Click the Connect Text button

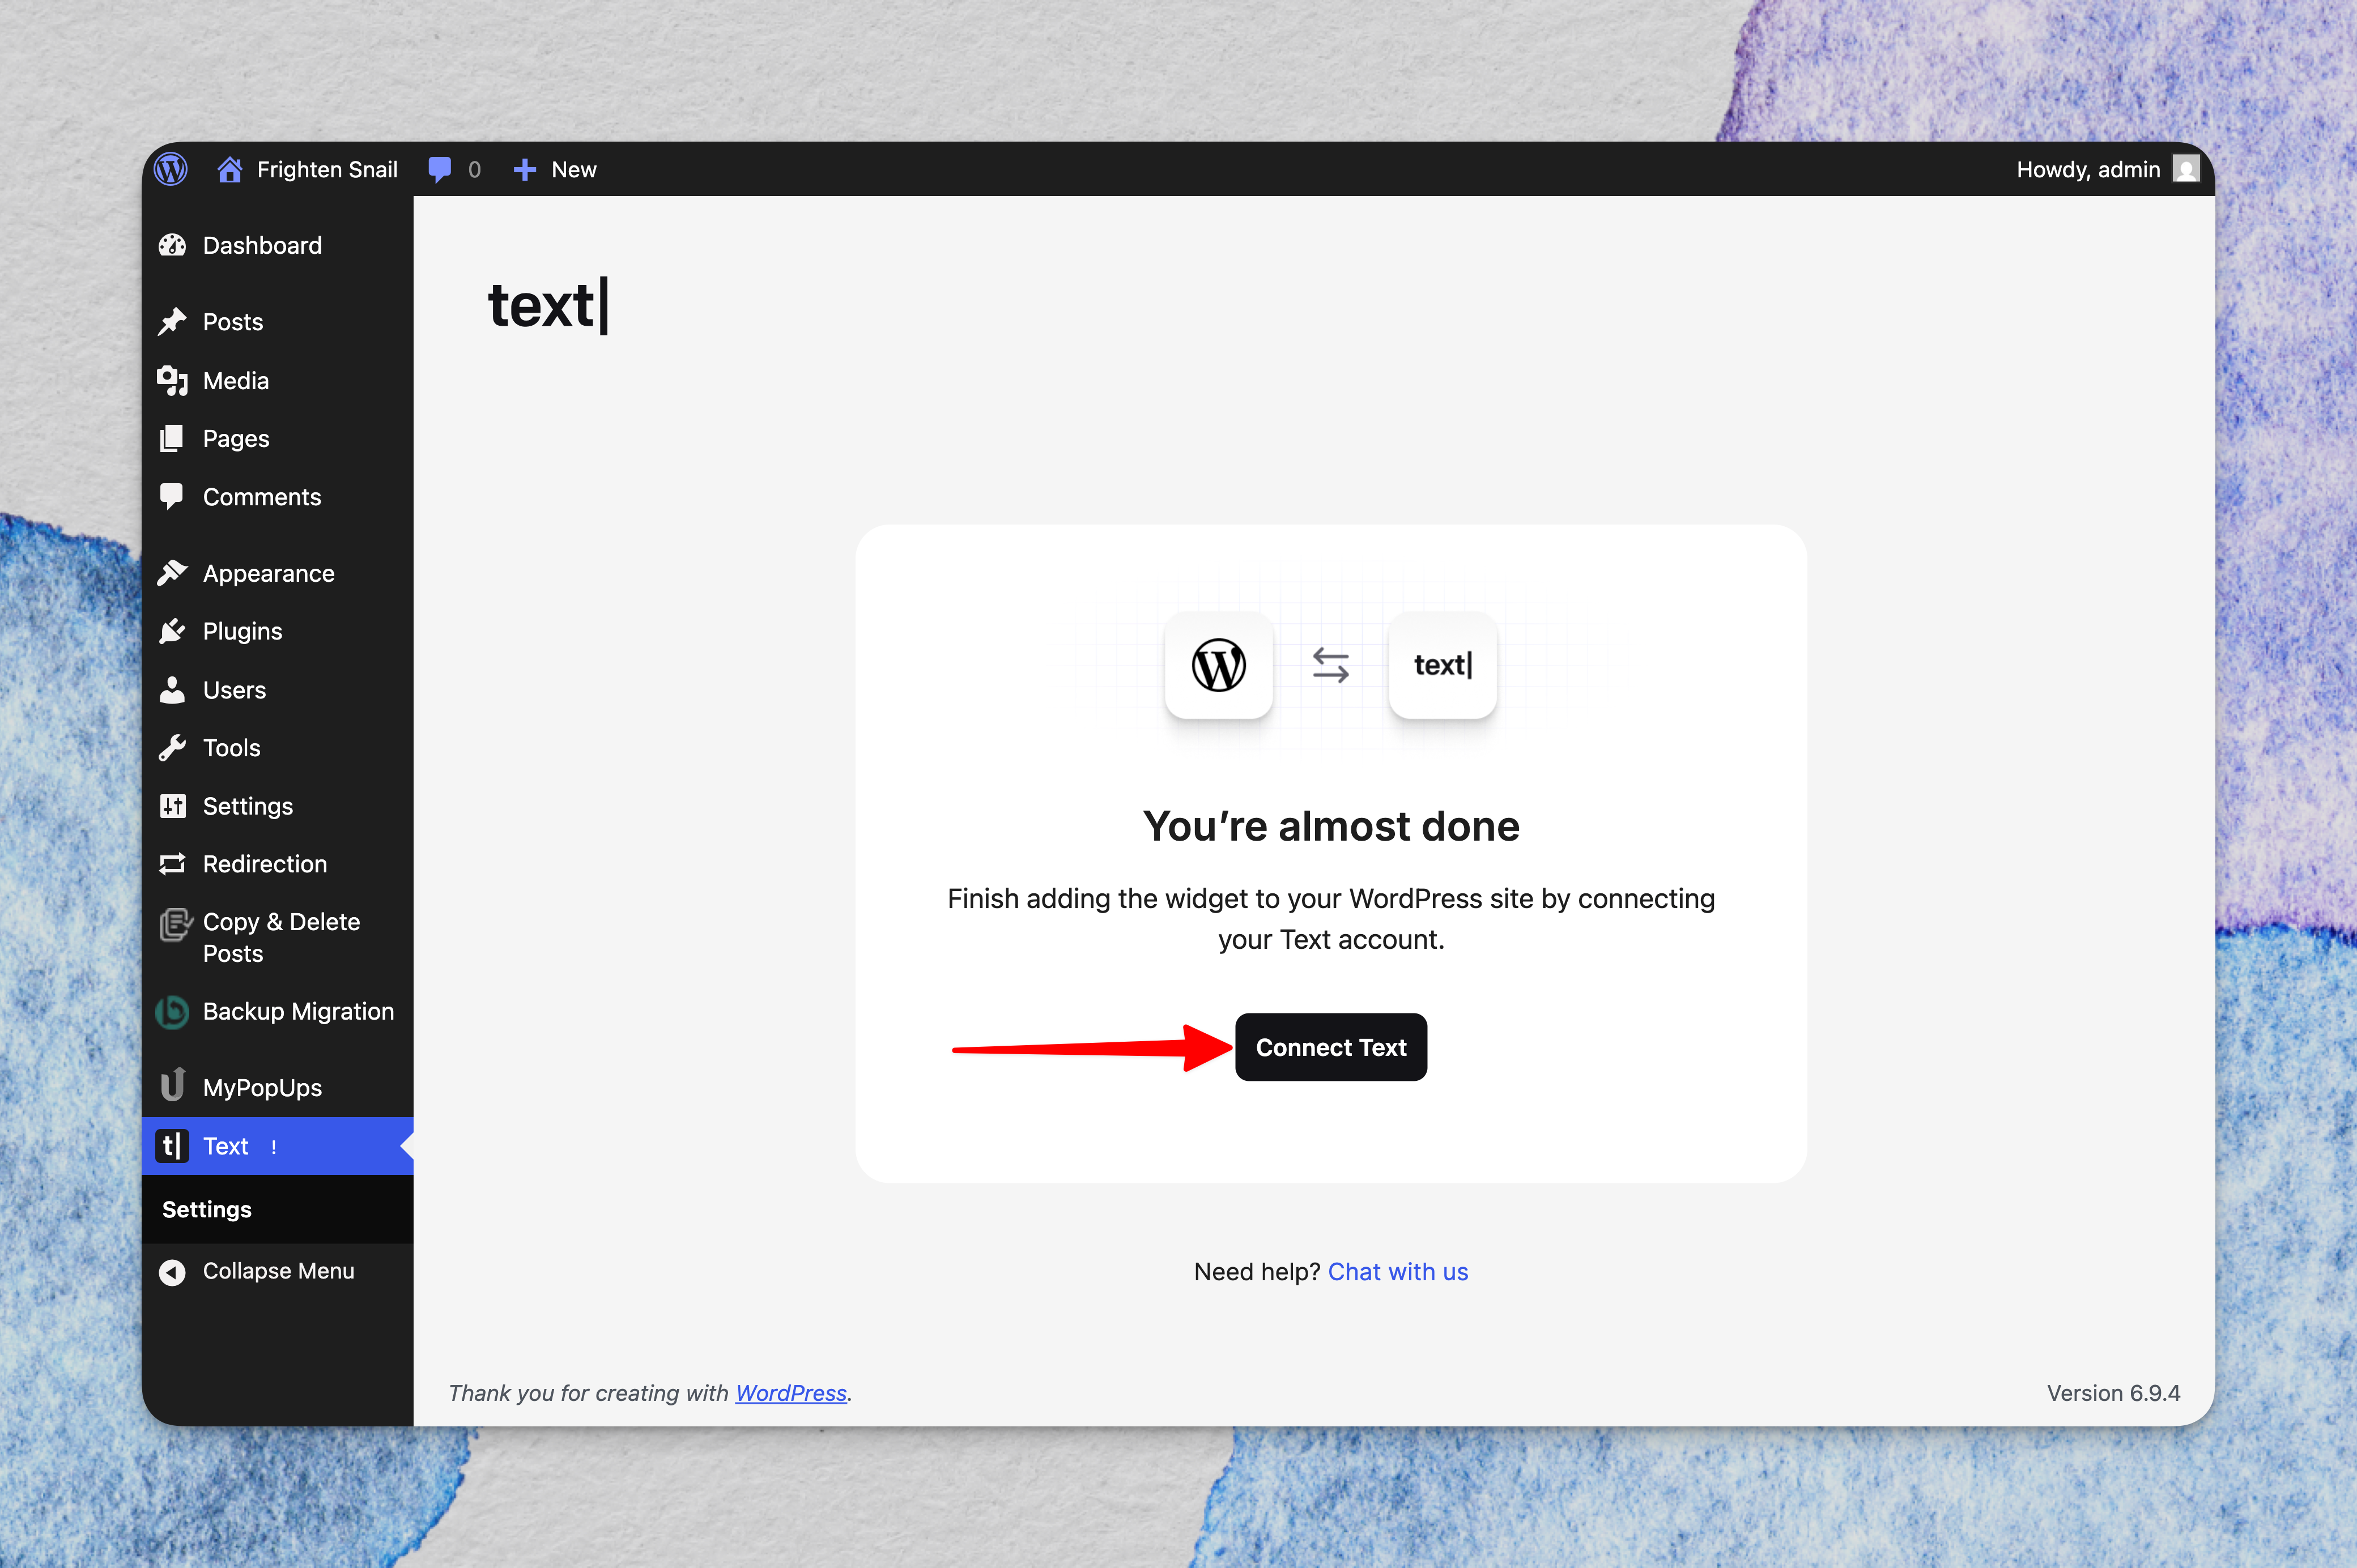[x=1331, y=1047]
